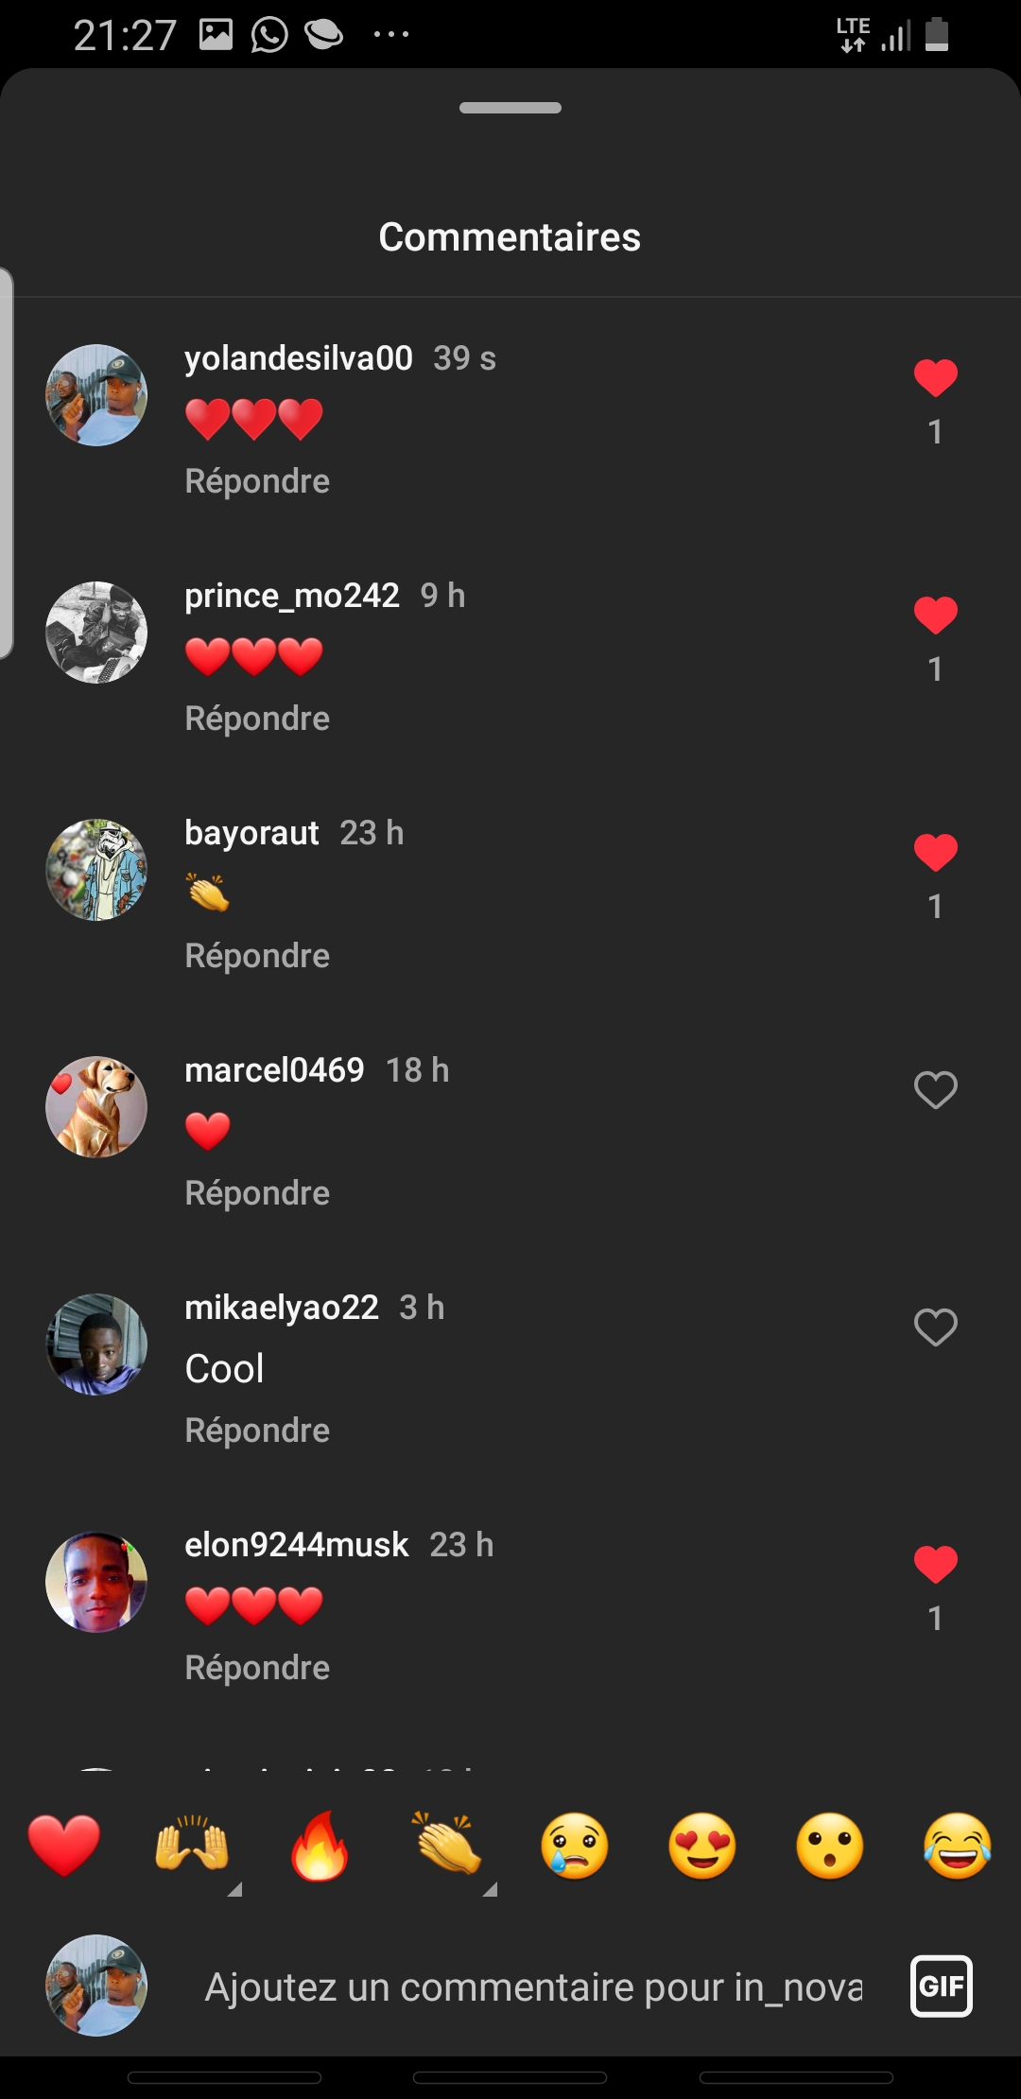The image size is (1021, 2099).
Task: Unlike yolandesilva00's comment
Action: [936, 378]
